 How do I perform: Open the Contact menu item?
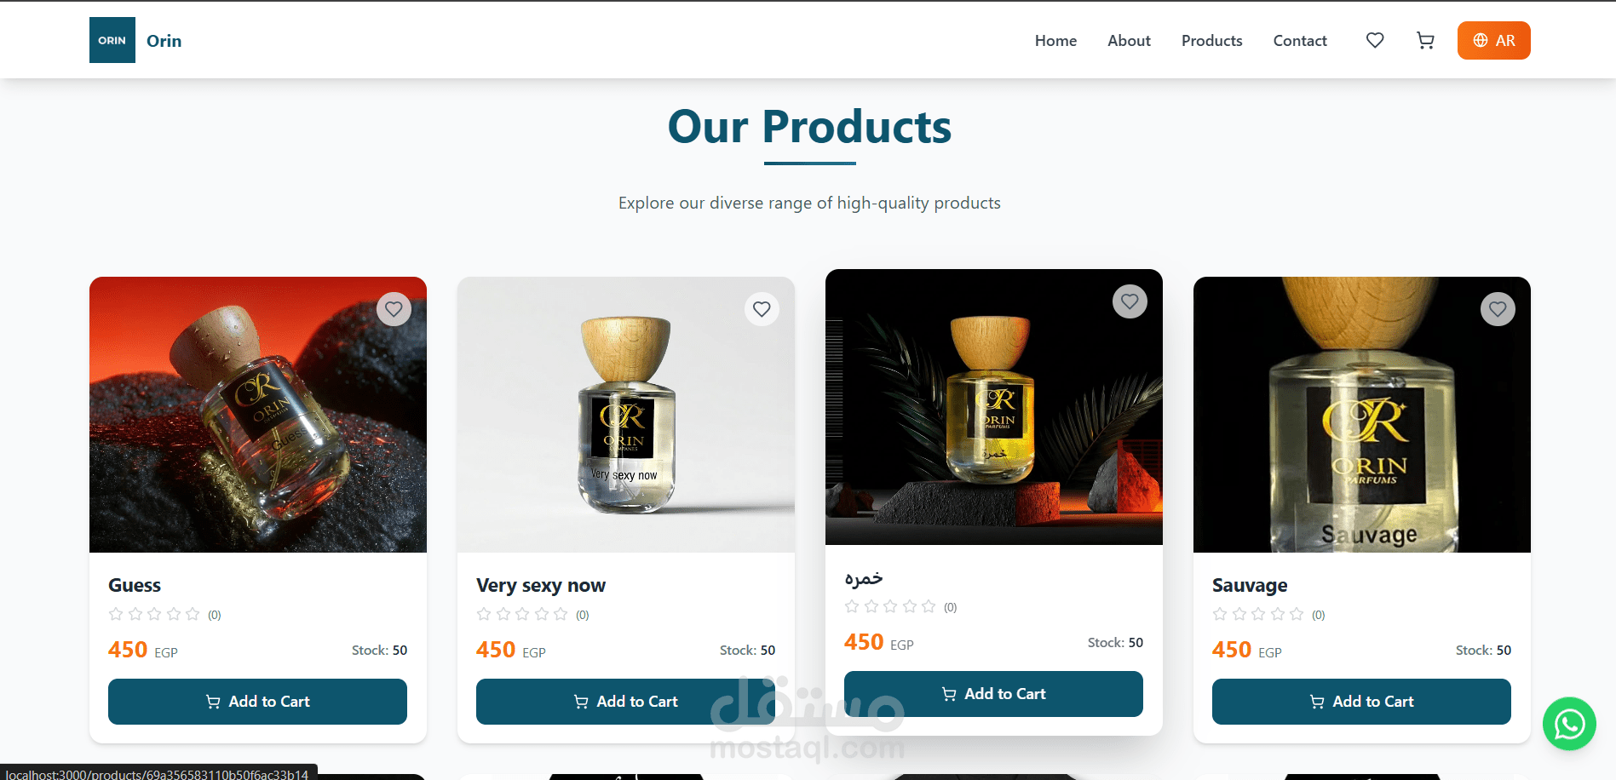tap(1300, 40)
